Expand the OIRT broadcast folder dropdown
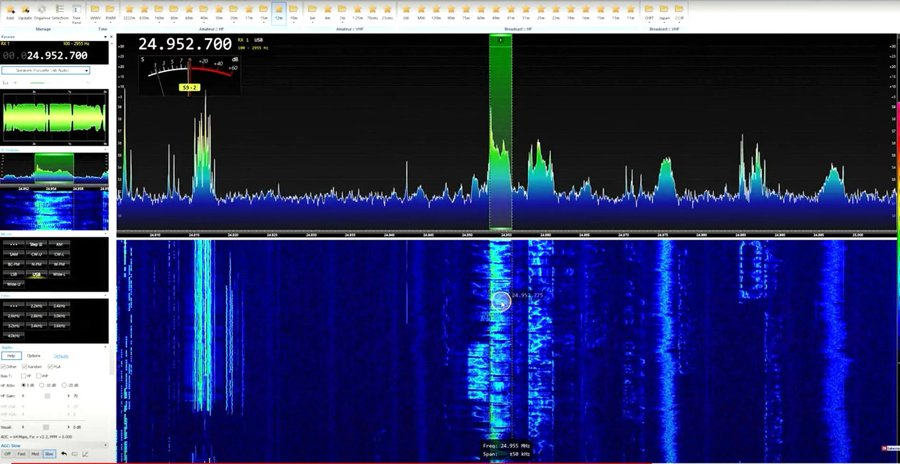The height and width of the screenshot is (464, 900). pyautogui.click(x=649, y=22)
